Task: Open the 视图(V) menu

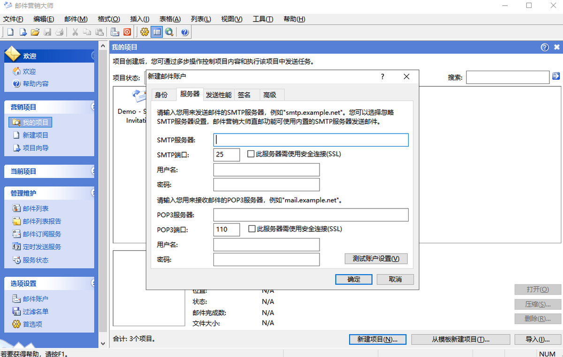Action: point(232,19)
